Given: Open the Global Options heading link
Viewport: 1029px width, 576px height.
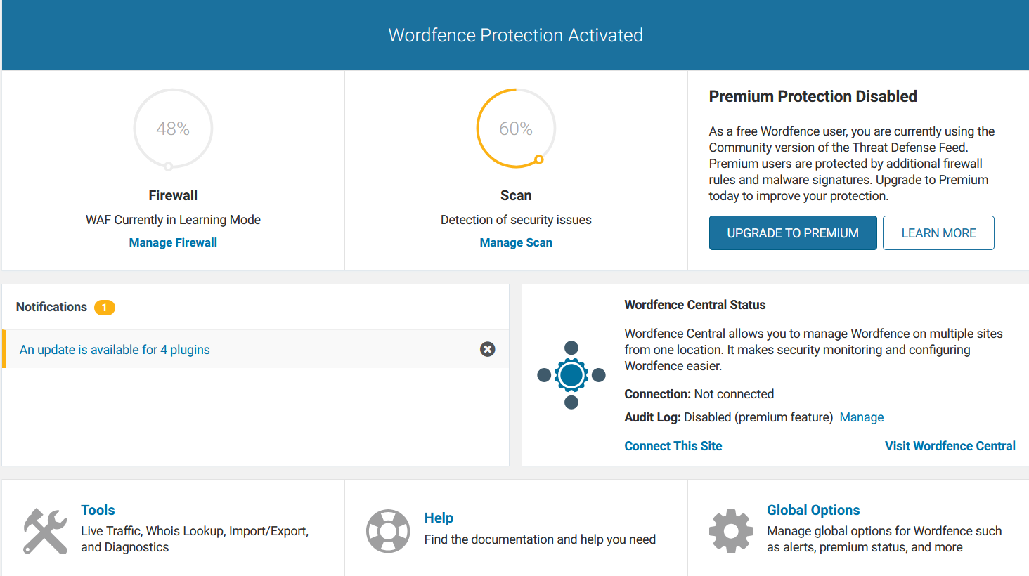Looking at the screenshot, I should click(x=813, y=510).
